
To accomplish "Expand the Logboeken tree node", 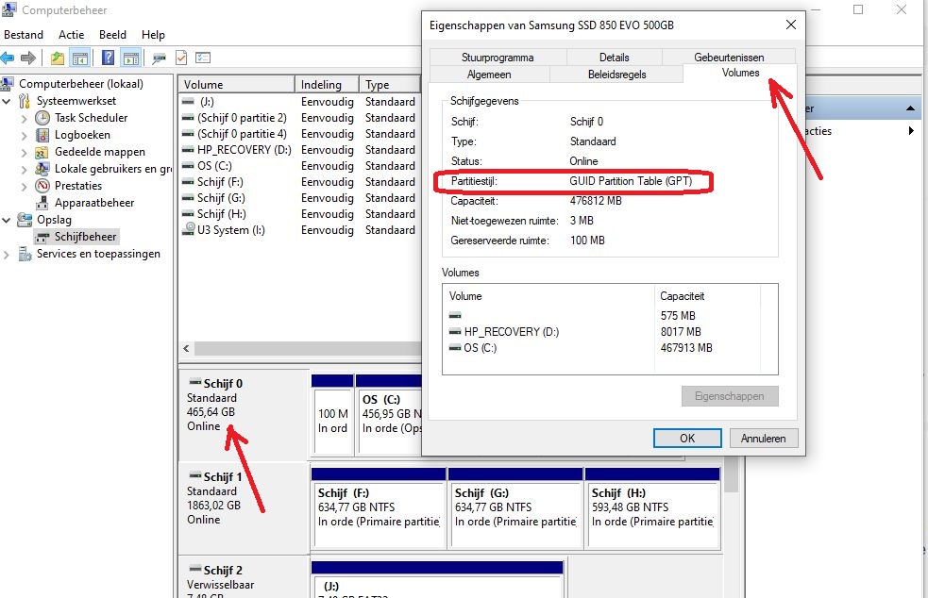I will pos(25,135).
